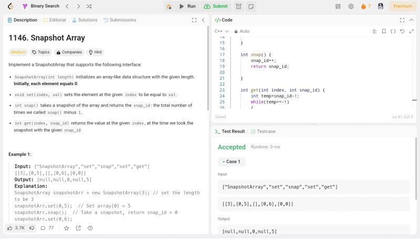Like the problem with thumbs up
The width and height of the screenshot is (420, 239).
(16, 228)
